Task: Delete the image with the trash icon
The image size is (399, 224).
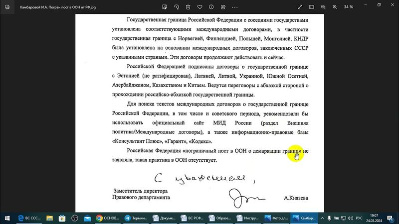Action: point(188,7)
